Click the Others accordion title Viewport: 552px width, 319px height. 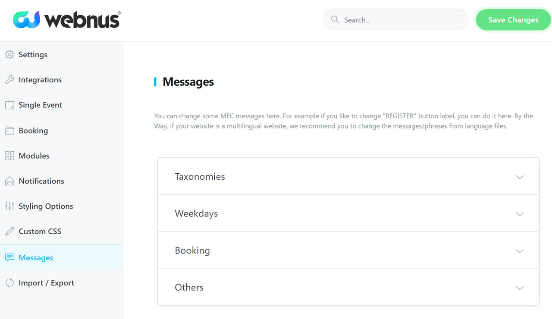tap(189, 288)
